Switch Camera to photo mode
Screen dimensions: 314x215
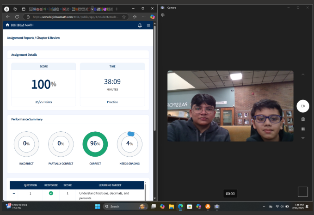click(303, 119)
